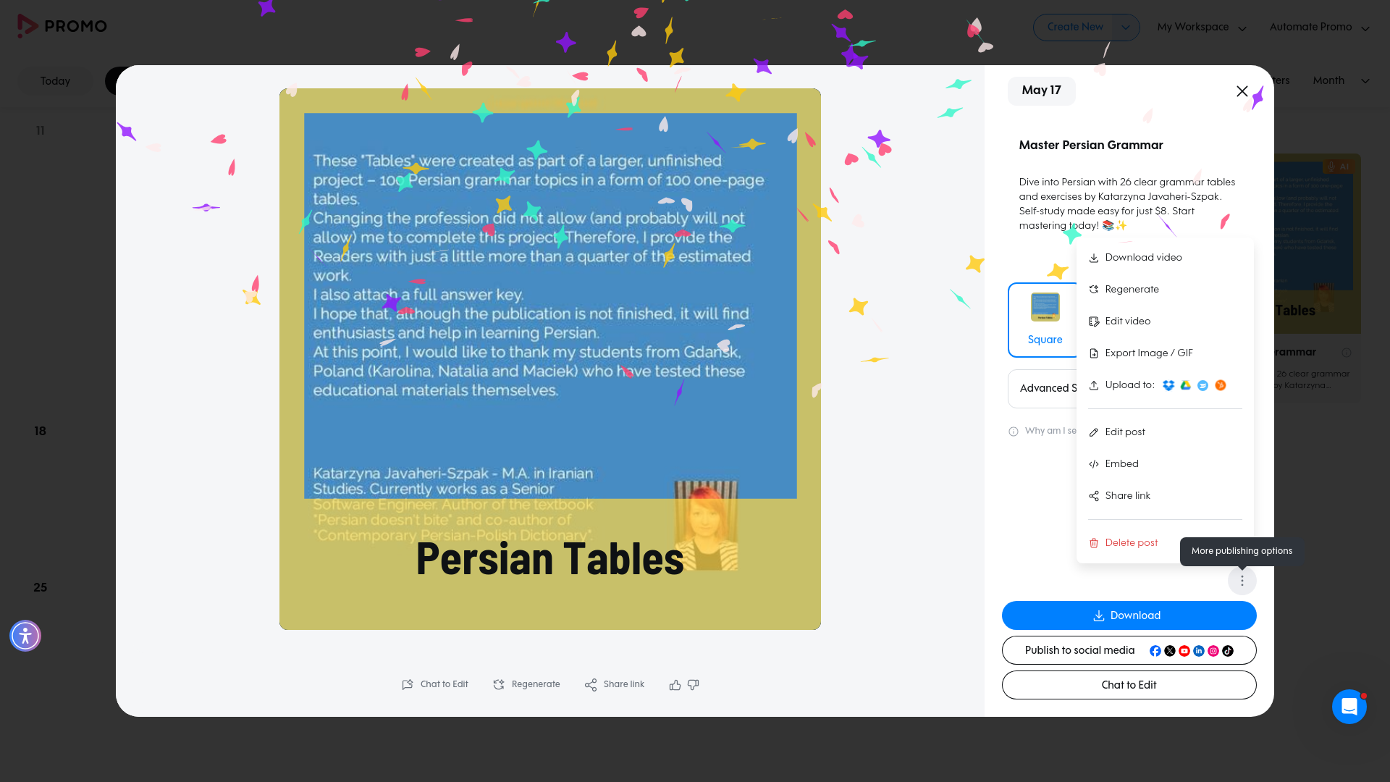Click the outlined Chat to Edit button in the sidebar
Screen dimensions: 1390x782
(x=1129, y=685)
